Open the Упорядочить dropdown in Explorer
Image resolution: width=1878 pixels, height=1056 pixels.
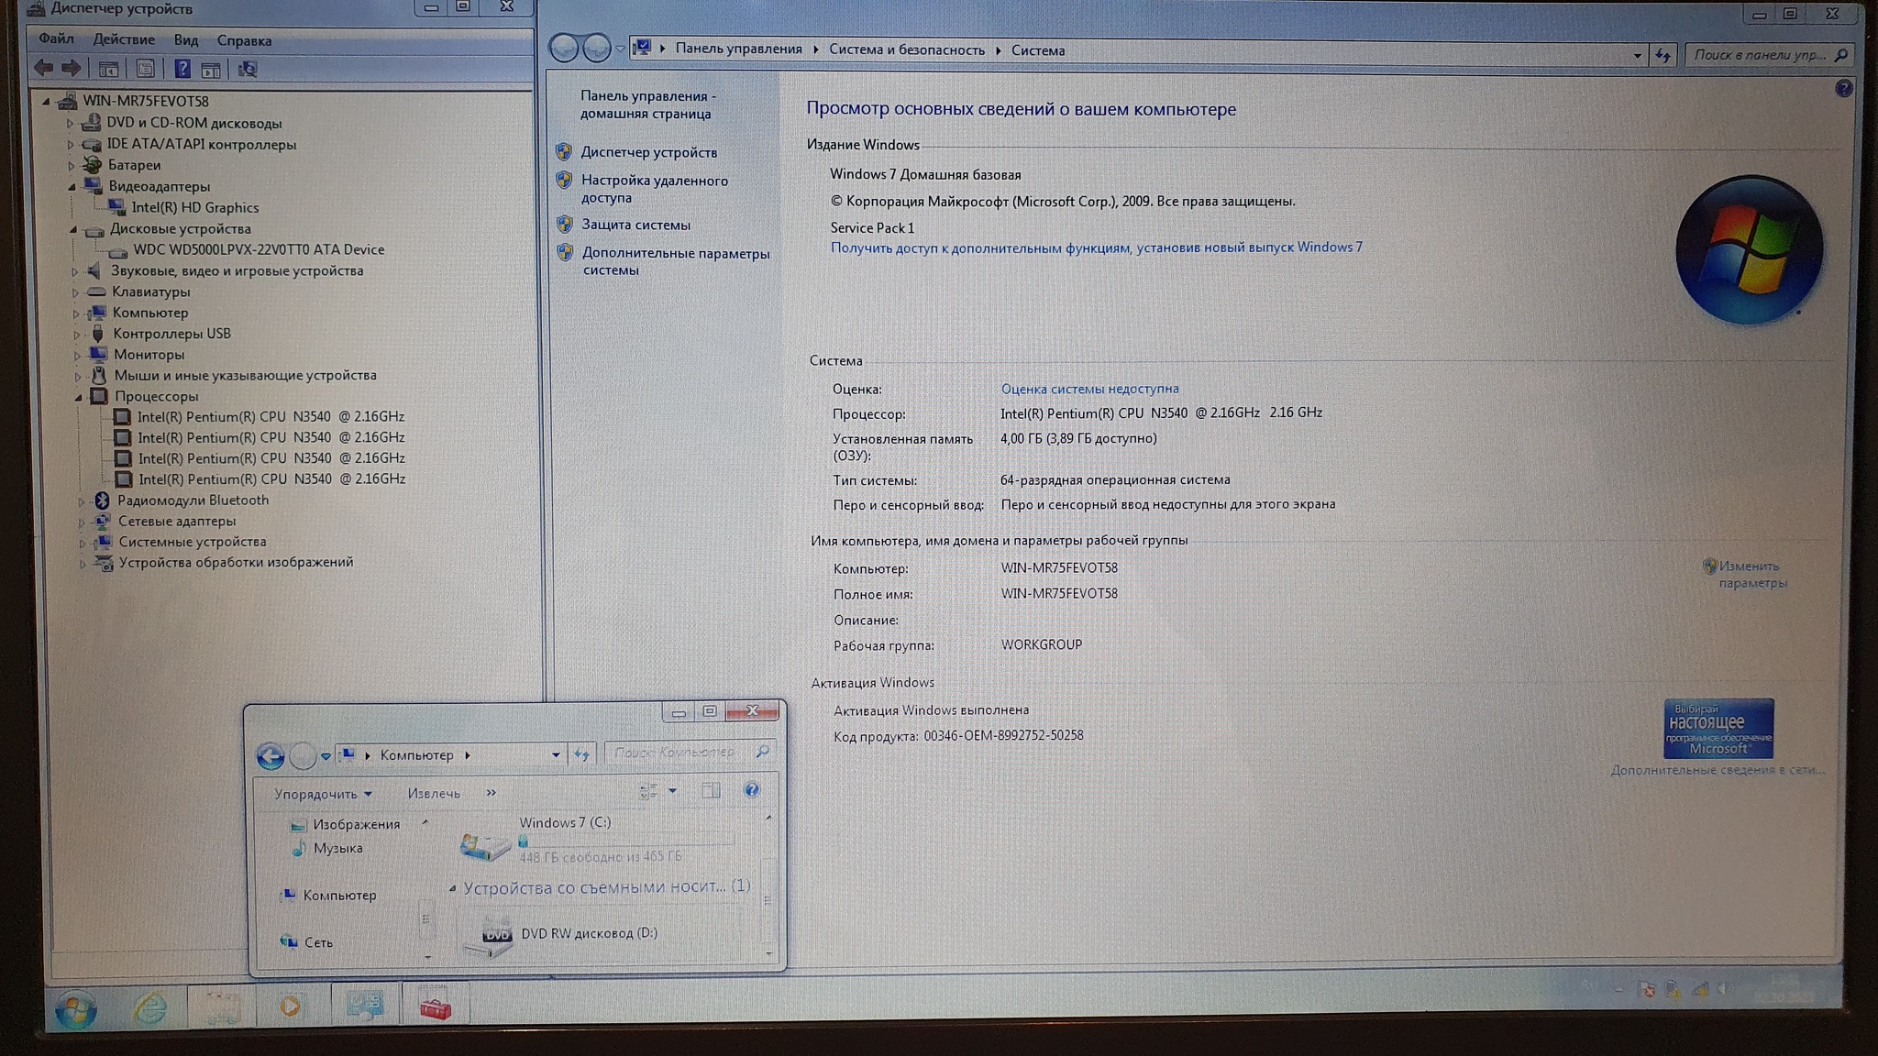[322, 794]
